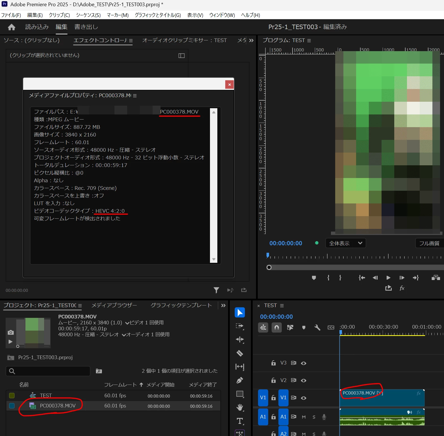Click the poster frame camera icon
The image size is (444, 436).
coord(11,332)
